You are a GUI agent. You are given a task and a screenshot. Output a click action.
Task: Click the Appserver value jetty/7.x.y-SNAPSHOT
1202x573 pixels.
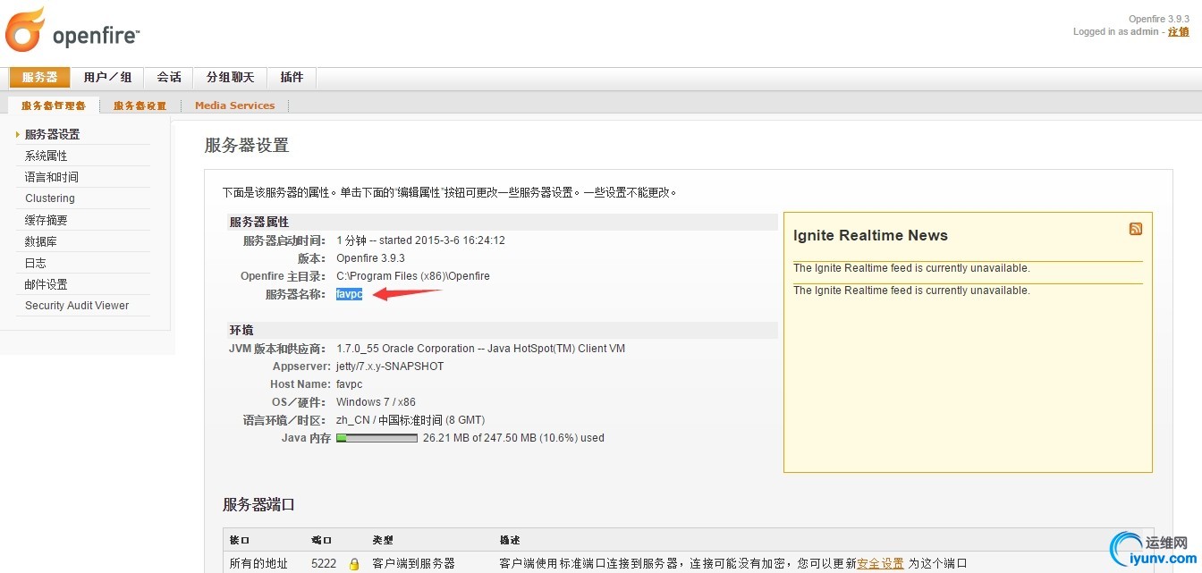390,367
